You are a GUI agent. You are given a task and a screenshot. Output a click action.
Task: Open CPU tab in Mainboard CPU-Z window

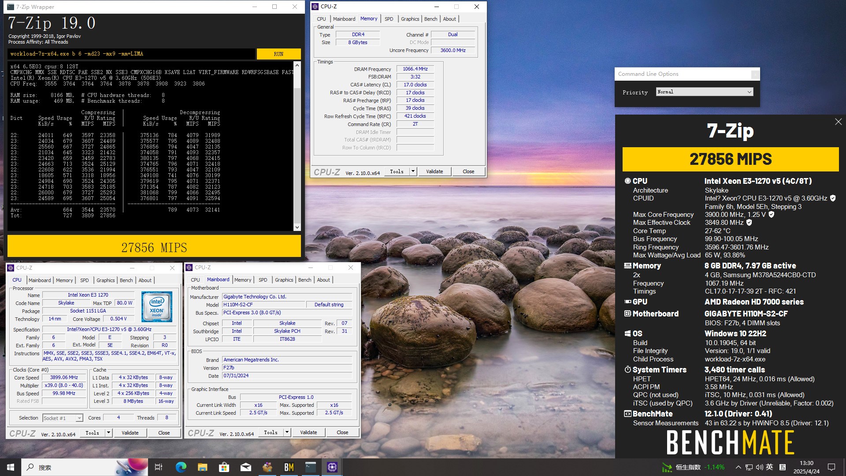[x=195, y=280]
